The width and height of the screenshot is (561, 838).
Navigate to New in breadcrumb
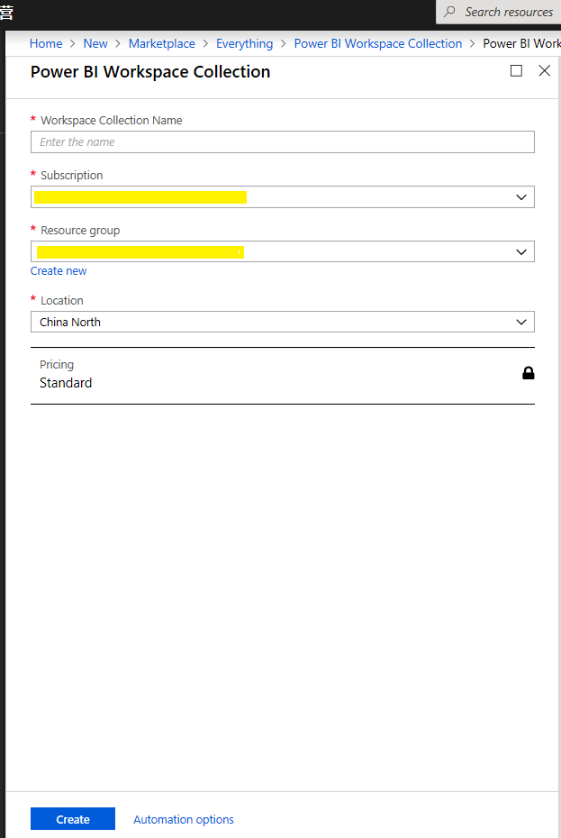coord(95,43)
